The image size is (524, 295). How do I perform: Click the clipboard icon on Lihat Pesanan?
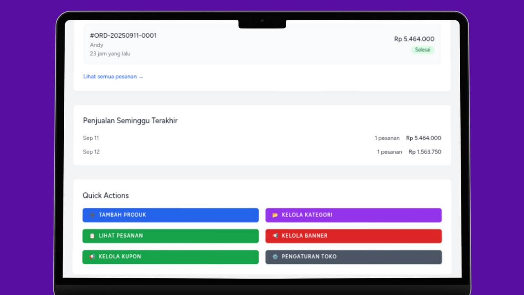pos(93,236)
